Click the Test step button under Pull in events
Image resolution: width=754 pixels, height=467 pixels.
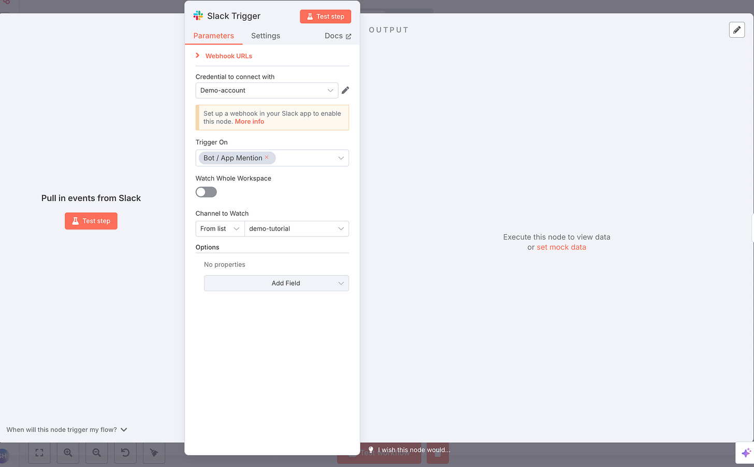pyautogui.click(x=91, y=221)
